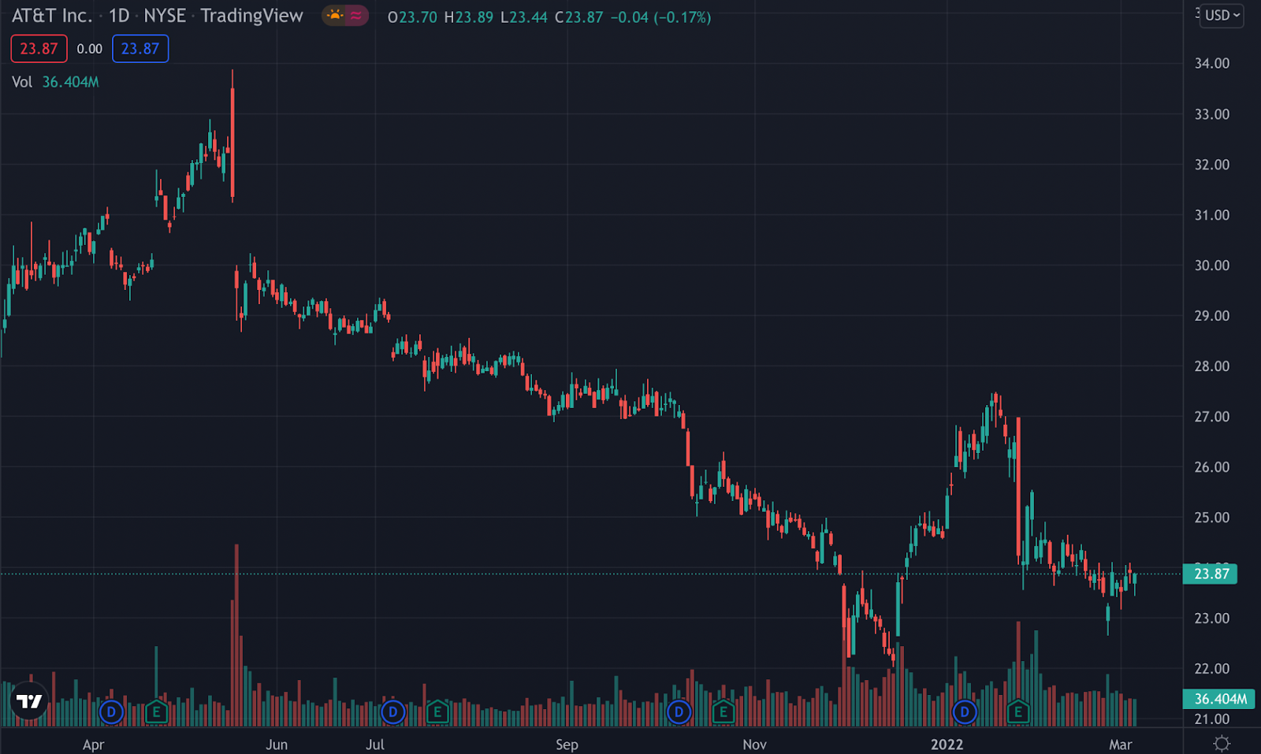Click the 30.00 price axis label
The width and height of the screenshot is (1261, 754).
click(x=1211, y=266)
